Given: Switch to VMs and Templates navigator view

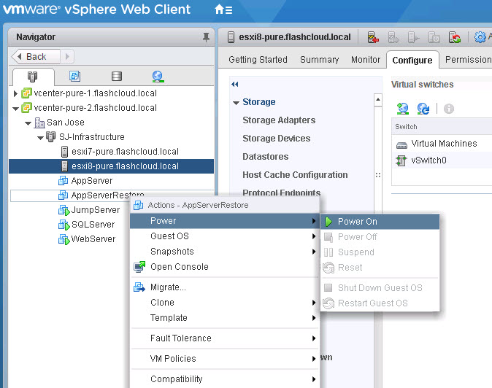Looking at the screenshot, I should click(74, 76).
